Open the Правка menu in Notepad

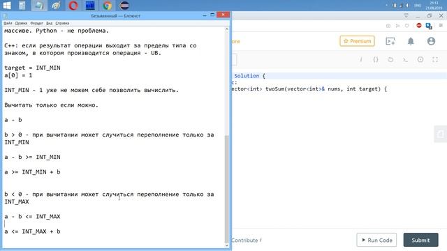[x=21, y=23]
